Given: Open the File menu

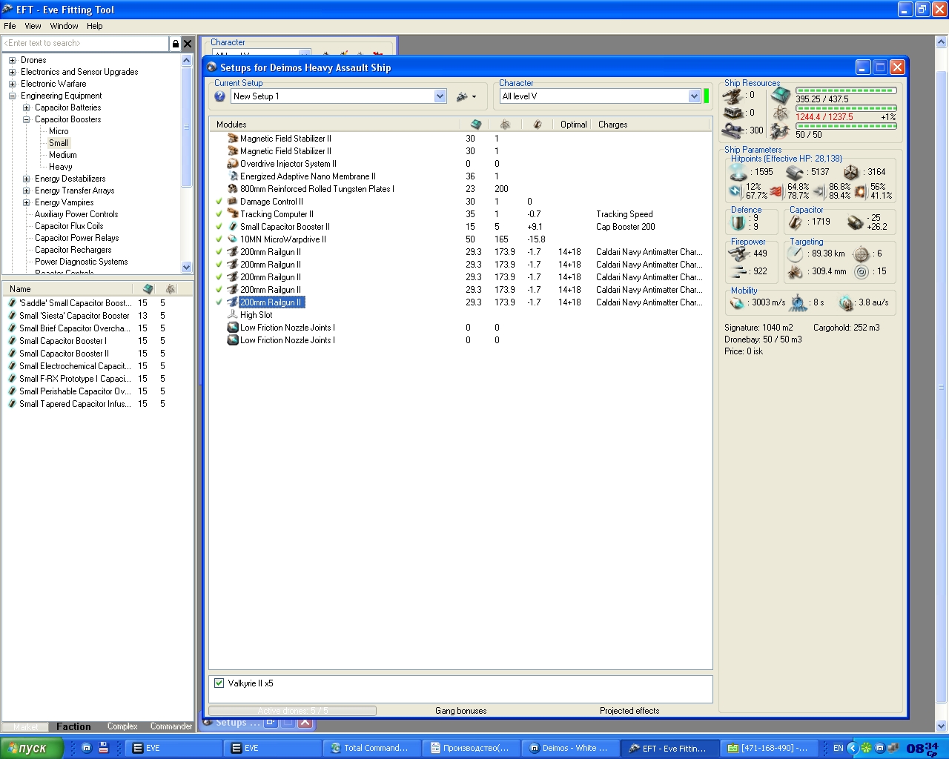Looking at the screenshot, I should click(x=10, y=26).
